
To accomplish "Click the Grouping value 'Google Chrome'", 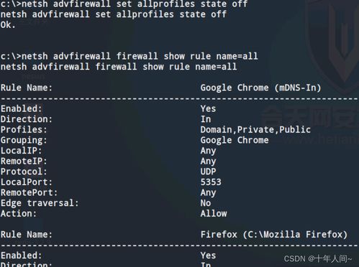I will (235, 140).
